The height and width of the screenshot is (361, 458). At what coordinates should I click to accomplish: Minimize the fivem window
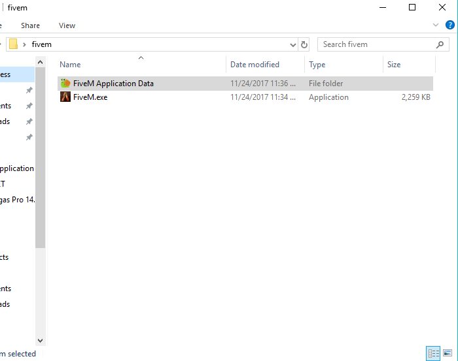pyautogui.click(x=383, y=7)
